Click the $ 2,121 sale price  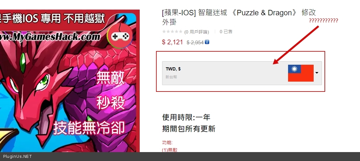click(x=172, y=42)
